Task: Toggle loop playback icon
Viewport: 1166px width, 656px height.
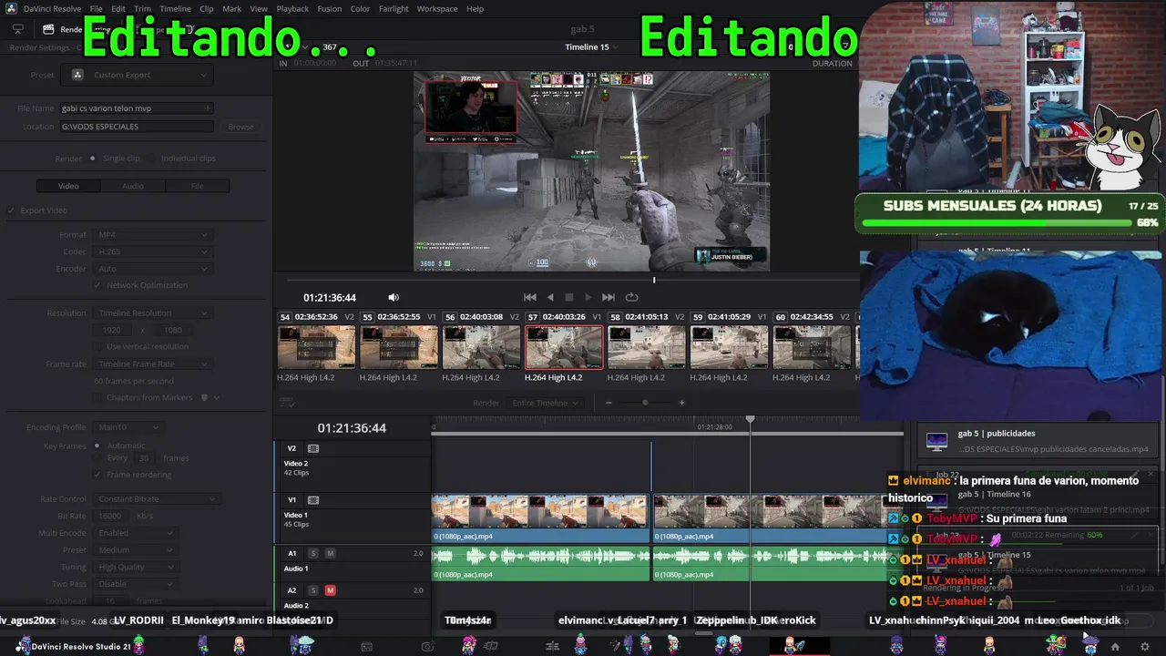Action: [x=632, y=297]
